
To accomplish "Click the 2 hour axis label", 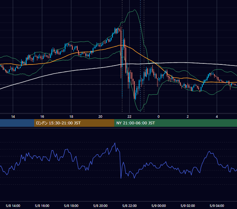I will 188,117.
